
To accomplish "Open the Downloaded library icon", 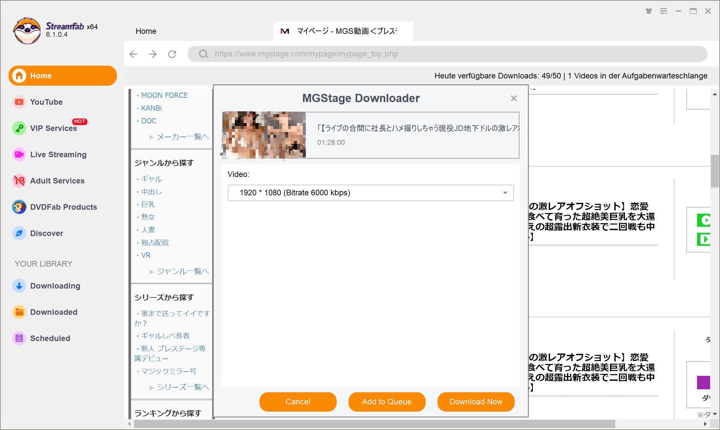I will tap(18, 312).
